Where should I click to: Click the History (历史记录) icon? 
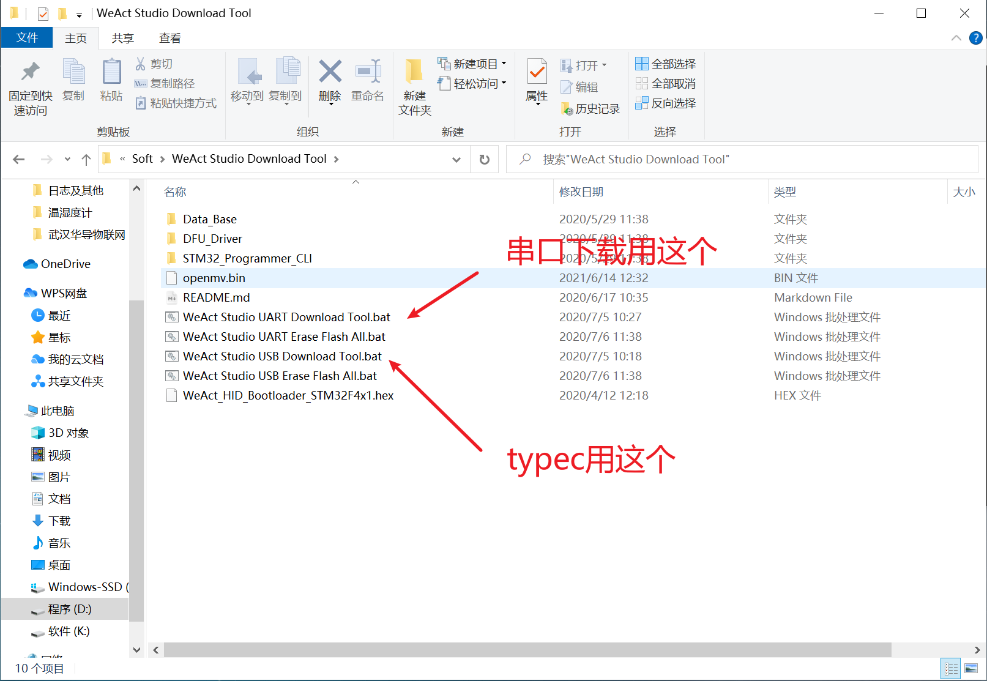point(567,109)
